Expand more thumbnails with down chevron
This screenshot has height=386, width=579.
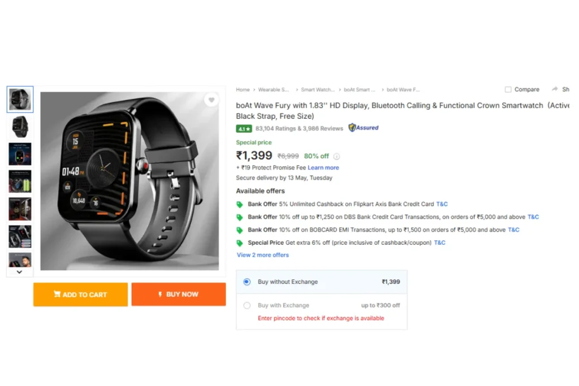coord(20,272)
